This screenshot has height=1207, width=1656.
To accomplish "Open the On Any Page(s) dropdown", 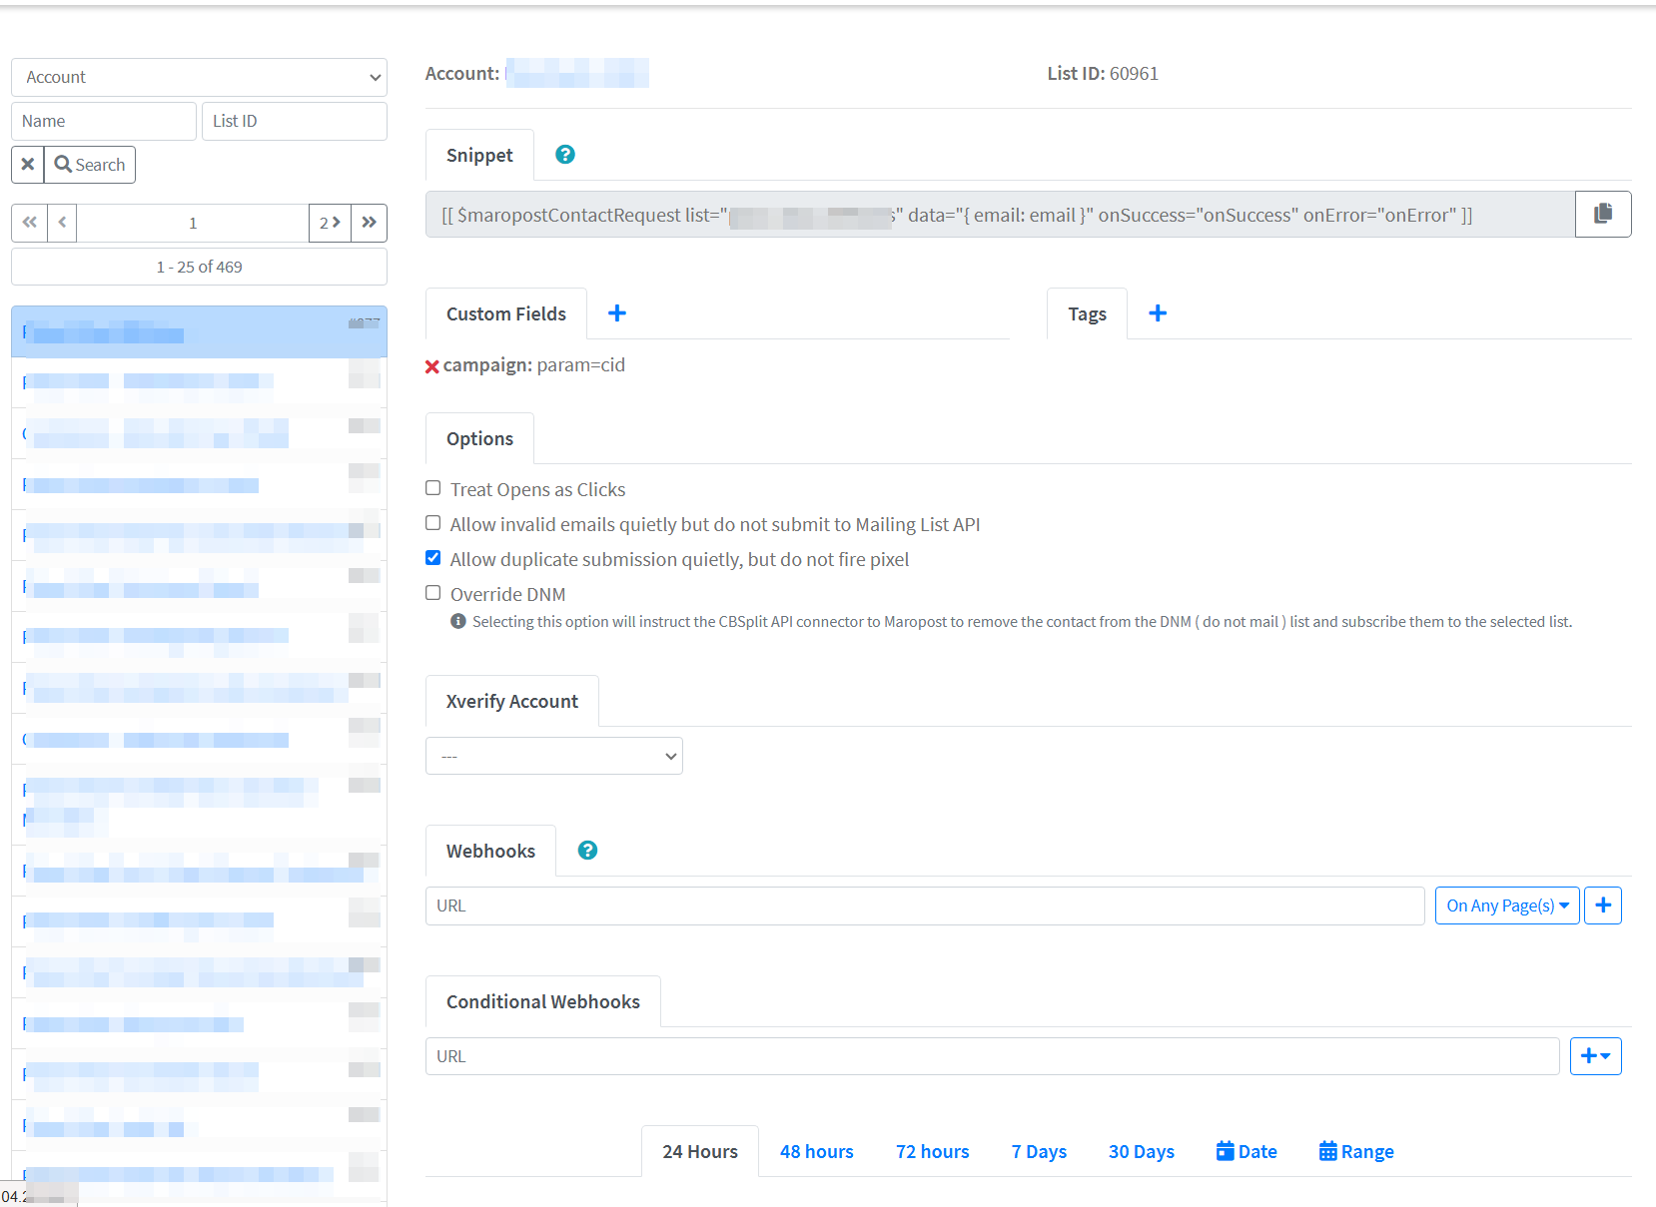I will tap(1506, 905).
